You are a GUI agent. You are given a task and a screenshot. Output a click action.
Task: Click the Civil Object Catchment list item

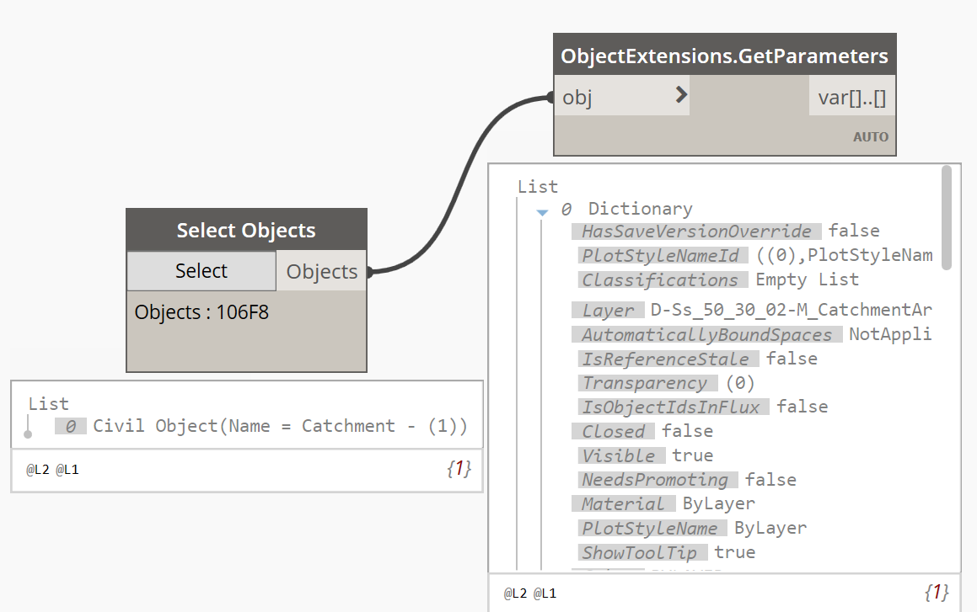(280, 426)
